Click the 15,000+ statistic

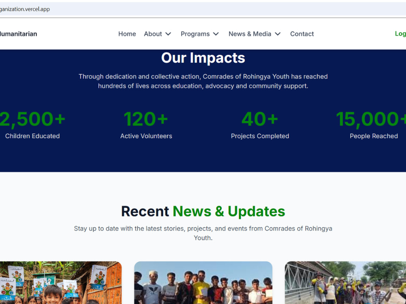click(x=371, y=119)
